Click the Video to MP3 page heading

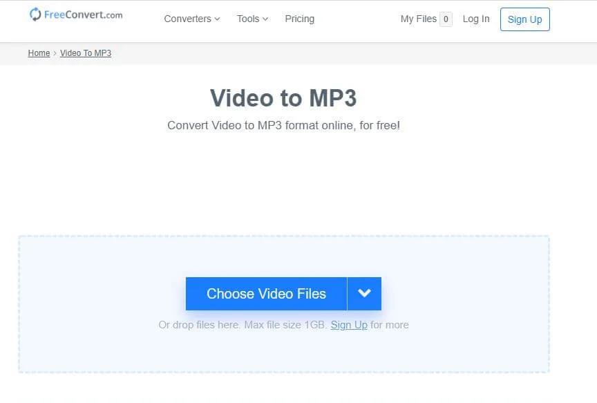tap(283, 98)
